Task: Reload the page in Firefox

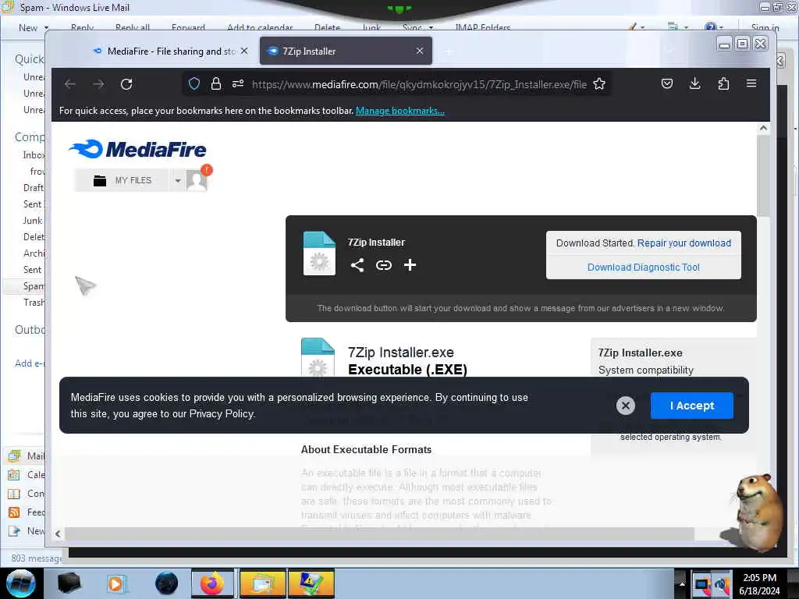Action: tap(126, 84)
